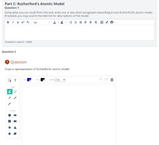The height and width of the screenshot is (145, 159).
Task: Click the highlight color marker icon
Action: [x=62, y=22]
